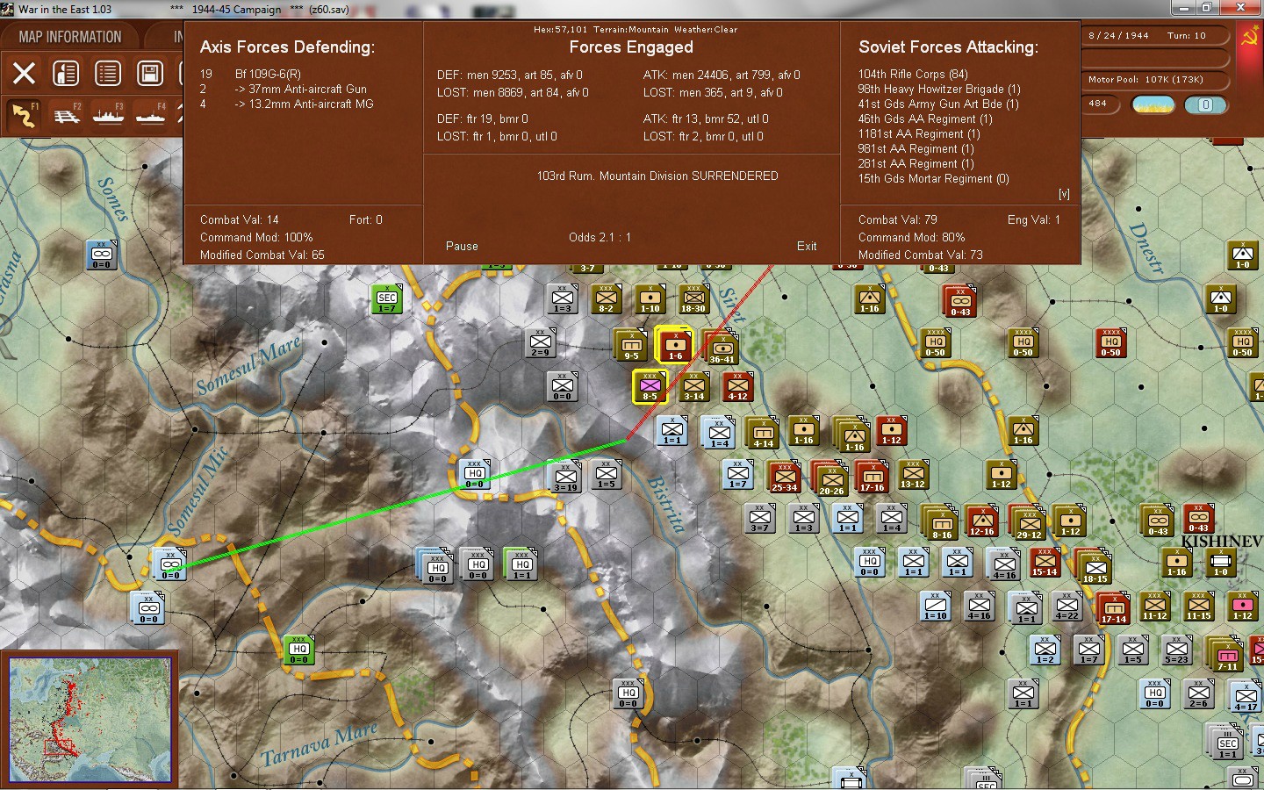Select the 3=19 Axis unit counter

566,478
